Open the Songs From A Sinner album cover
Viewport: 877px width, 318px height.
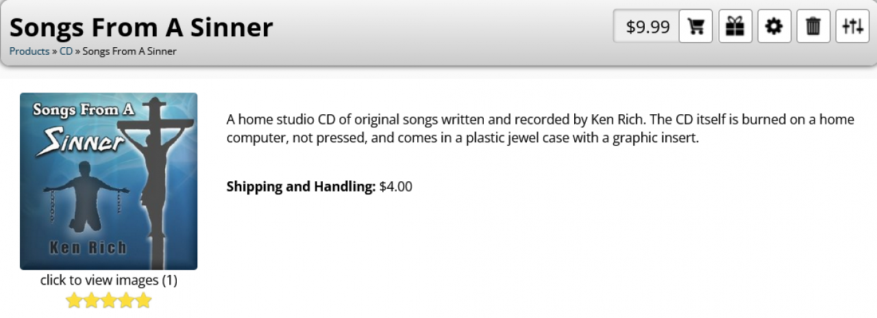pyautogui.click(x=109, y=181)
